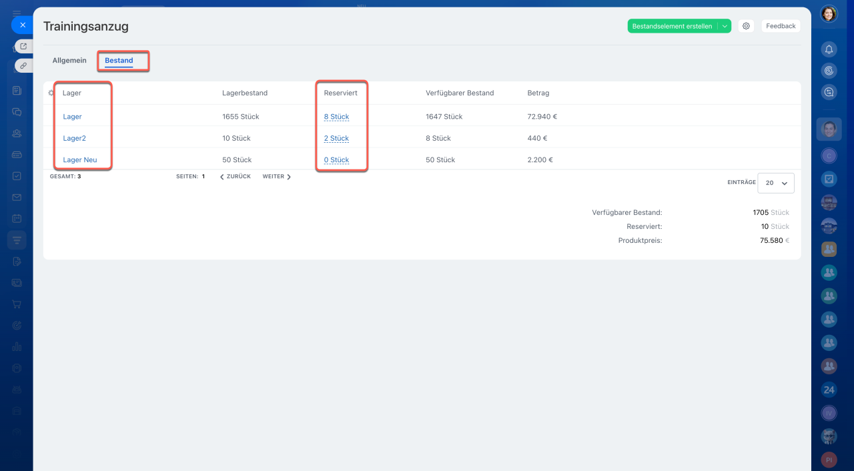Open the 'Lager Neu' warehouse link

click(80, 159)
